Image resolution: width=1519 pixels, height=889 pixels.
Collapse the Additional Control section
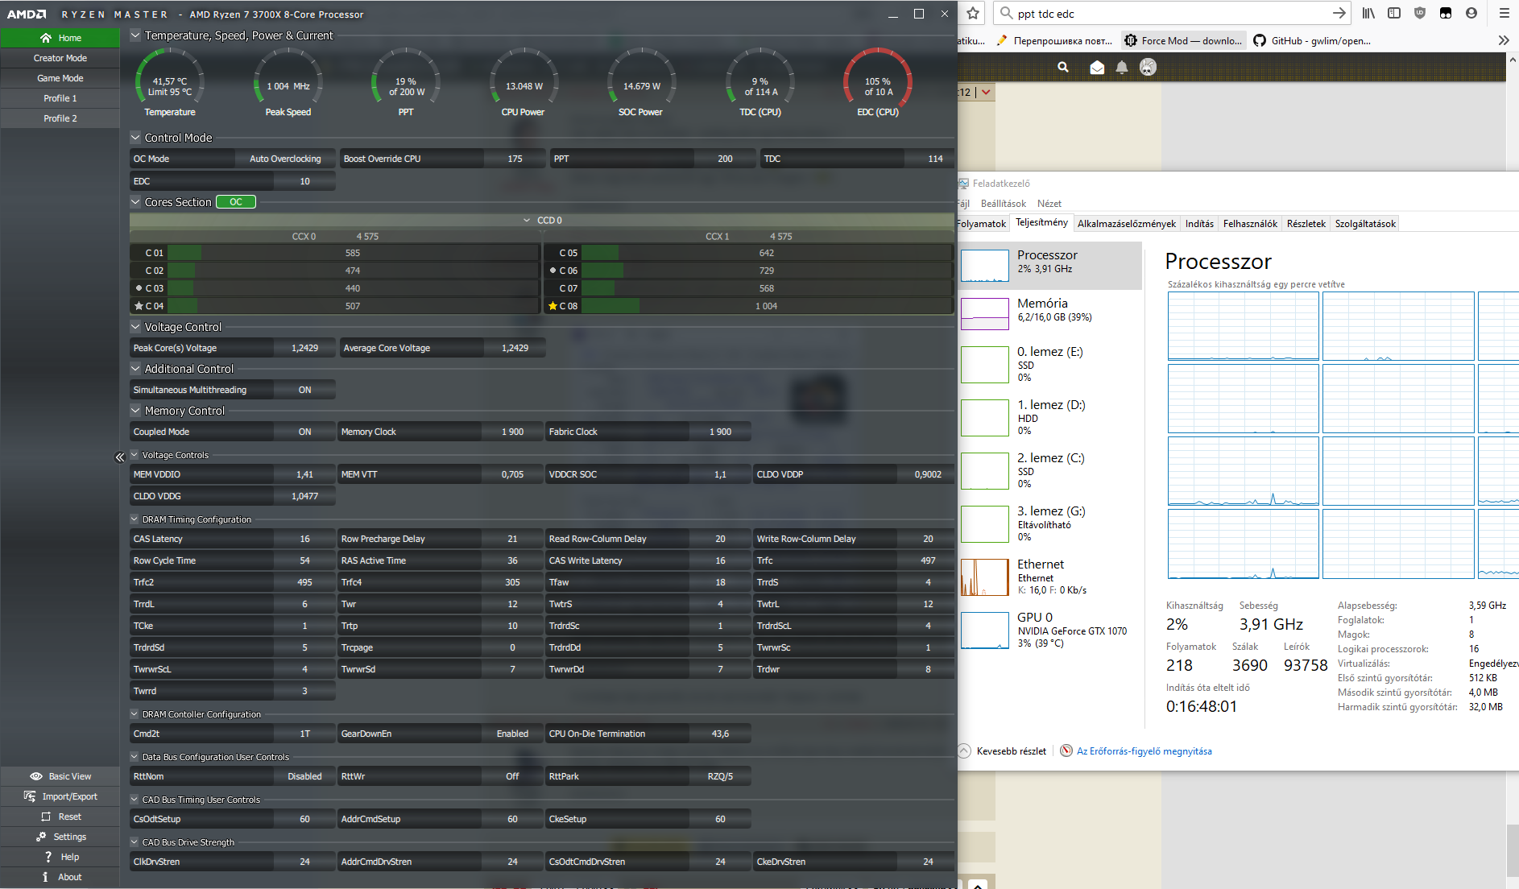(x=135, y=369)
